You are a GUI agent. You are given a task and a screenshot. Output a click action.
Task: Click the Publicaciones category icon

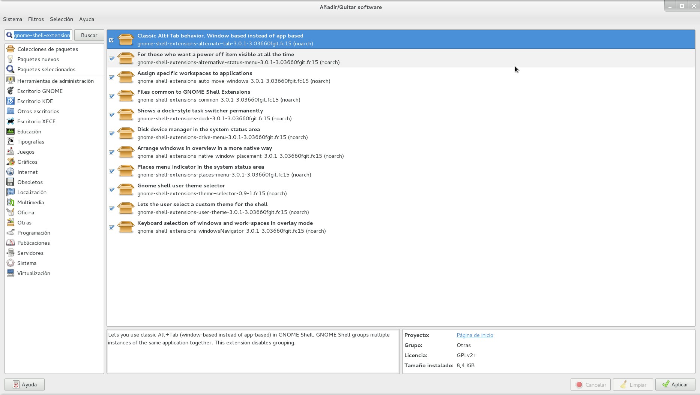[x=11, y=243]
